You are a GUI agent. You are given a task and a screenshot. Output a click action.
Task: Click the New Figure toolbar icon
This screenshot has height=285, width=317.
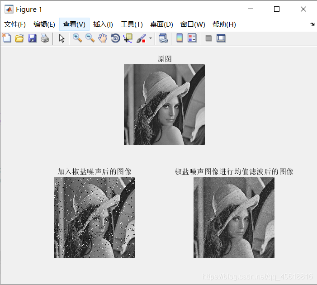tap(7, 38)
